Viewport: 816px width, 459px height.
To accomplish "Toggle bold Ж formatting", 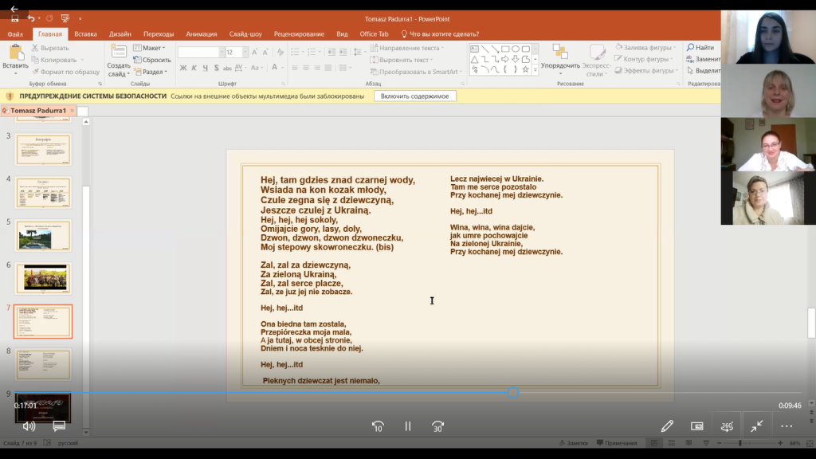I will 183,68.
